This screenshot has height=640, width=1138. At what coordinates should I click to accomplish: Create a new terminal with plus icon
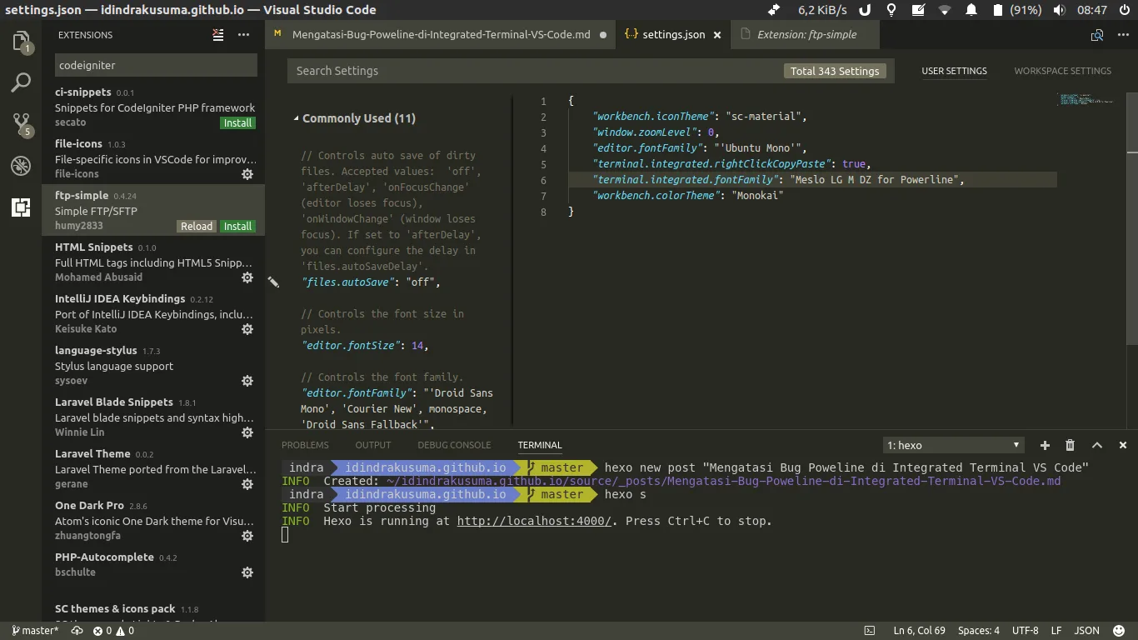(x=1045, y=445)
